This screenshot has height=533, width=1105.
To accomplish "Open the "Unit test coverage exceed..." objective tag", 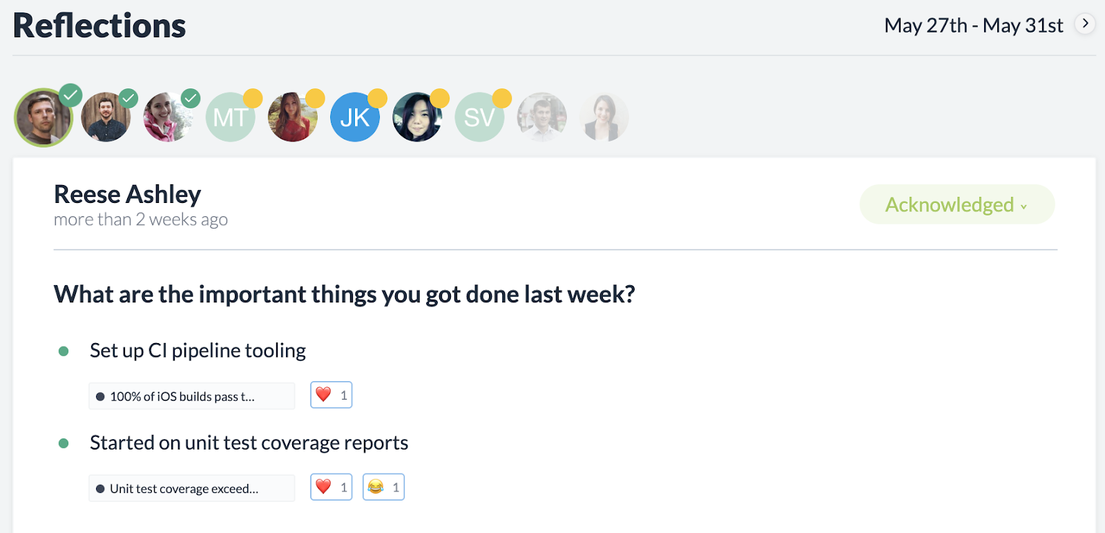I will pyautogui.click(x=191, y=488).
